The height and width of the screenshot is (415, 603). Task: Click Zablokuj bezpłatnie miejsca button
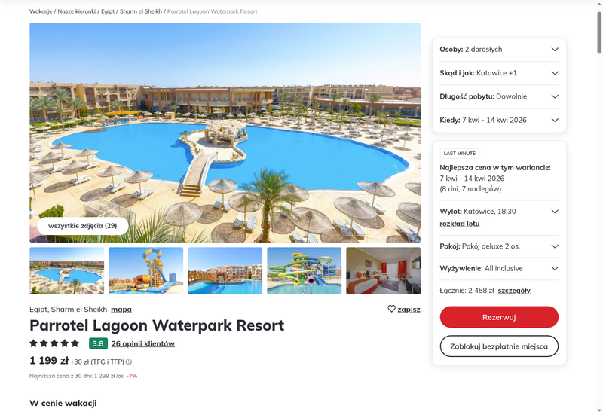coord(499,346)
